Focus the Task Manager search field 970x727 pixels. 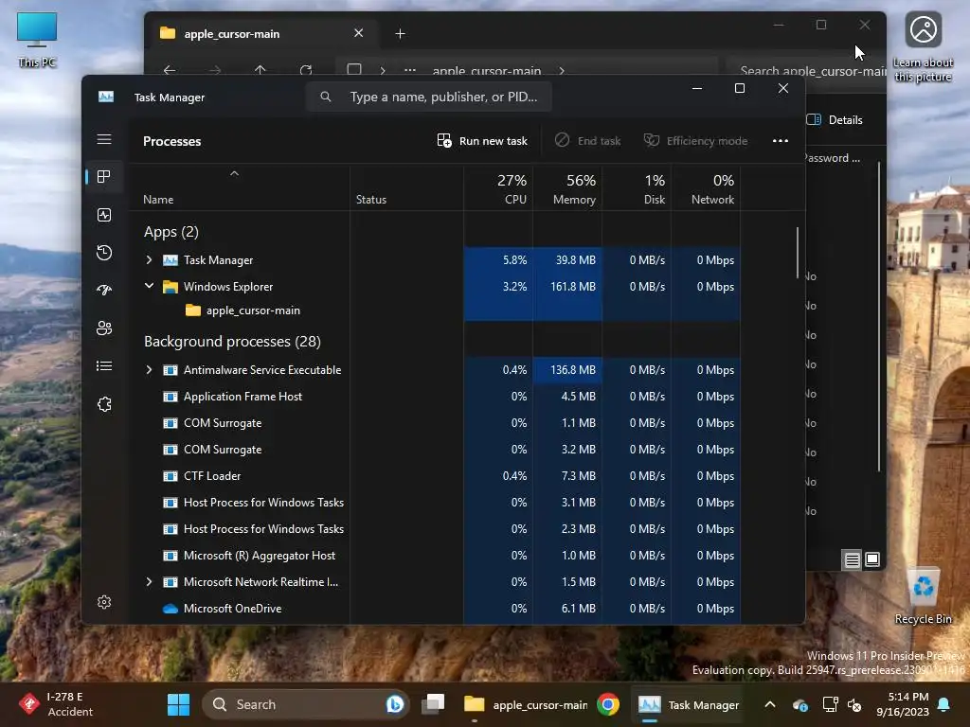tap(429, 98)
